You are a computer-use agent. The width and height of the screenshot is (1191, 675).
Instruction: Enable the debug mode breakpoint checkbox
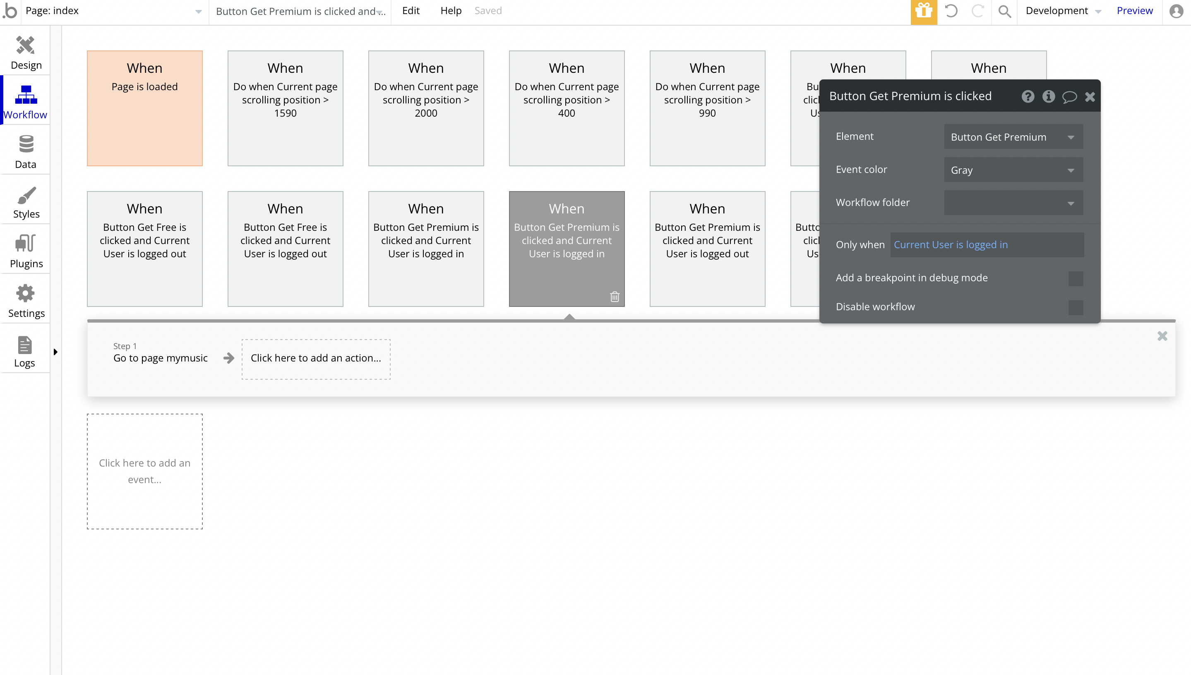1076,278
